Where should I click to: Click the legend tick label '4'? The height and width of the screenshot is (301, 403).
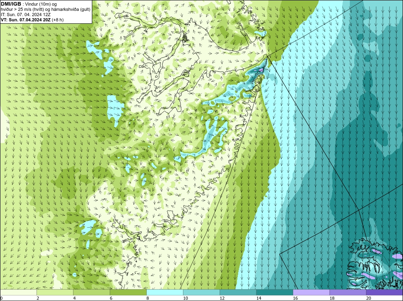click(x=75, y=298)
